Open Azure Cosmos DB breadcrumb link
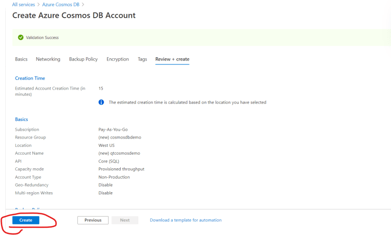This screenshot has height=235, width=391. click(61, 5)
